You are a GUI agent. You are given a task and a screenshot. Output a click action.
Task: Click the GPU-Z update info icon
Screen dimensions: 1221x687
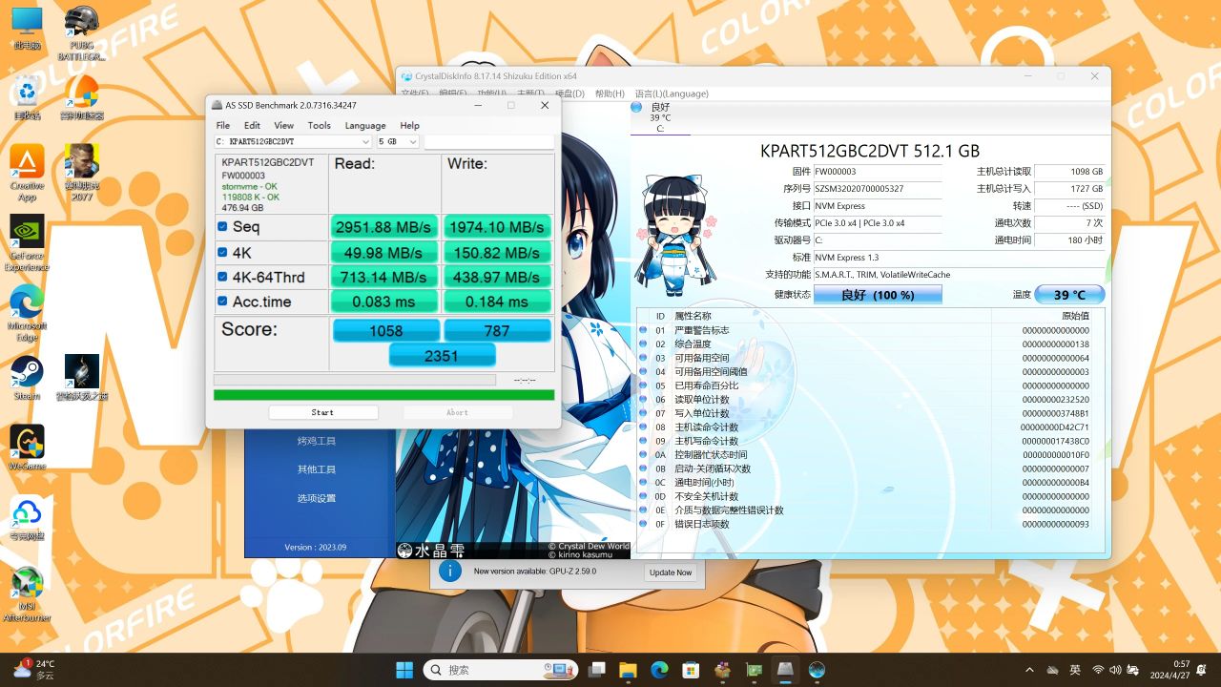click(x=449, y=572)
